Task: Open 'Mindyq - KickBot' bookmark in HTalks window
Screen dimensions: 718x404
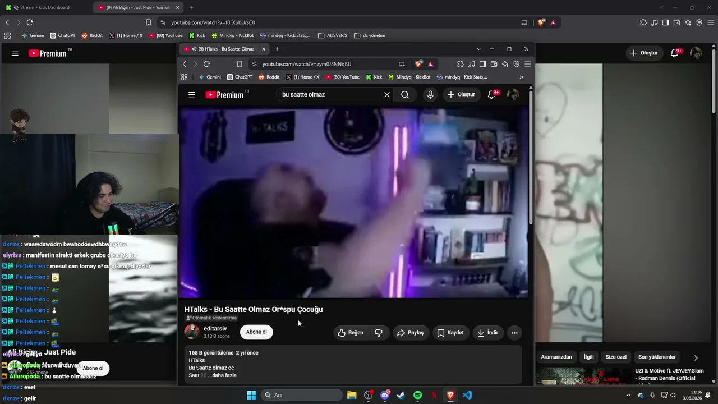Action: click(x=409, y=77)
